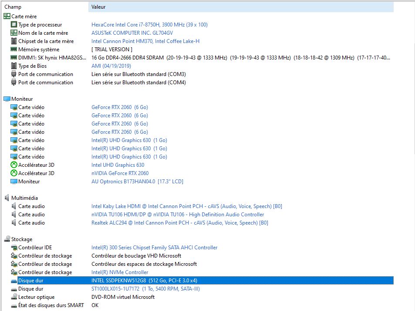The height and width of the screenshot is (311, 415).
Task: Select Contrôleur de bouclage VHD Microsoft value
Action: (136, 255)
